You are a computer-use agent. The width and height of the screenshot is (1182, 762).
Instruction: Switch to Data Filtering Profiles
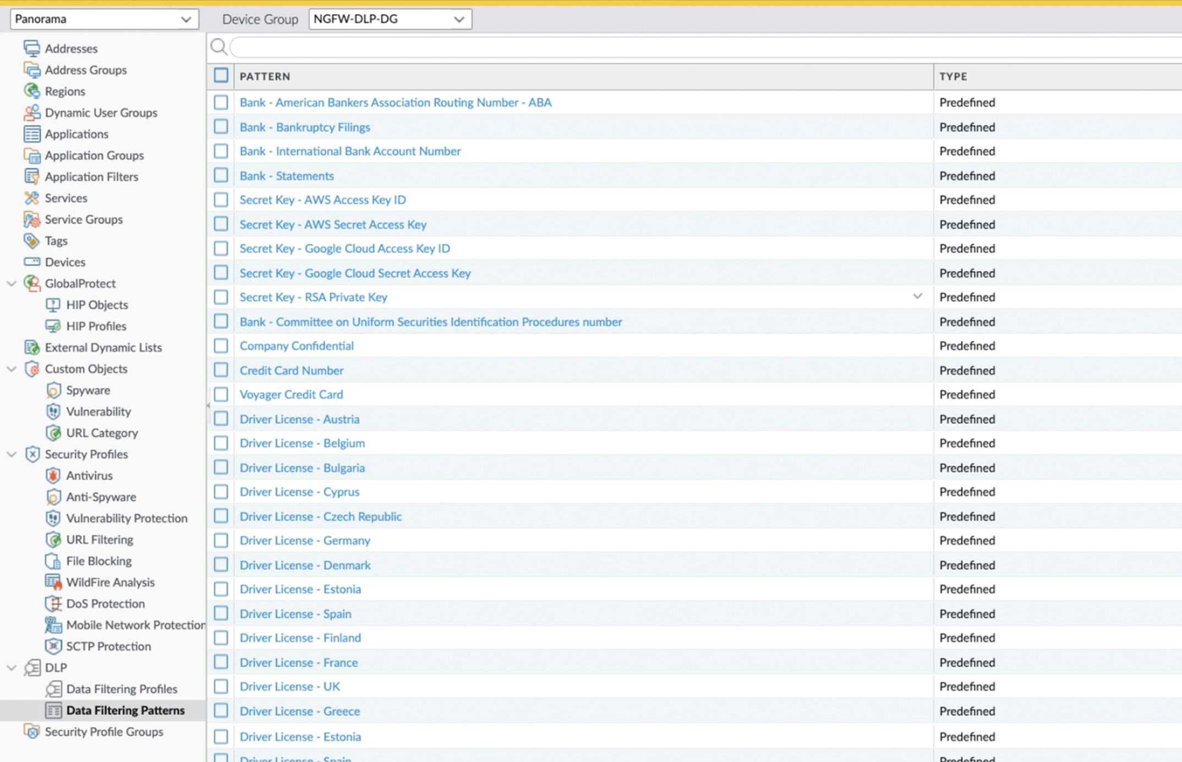coord(121,688)
